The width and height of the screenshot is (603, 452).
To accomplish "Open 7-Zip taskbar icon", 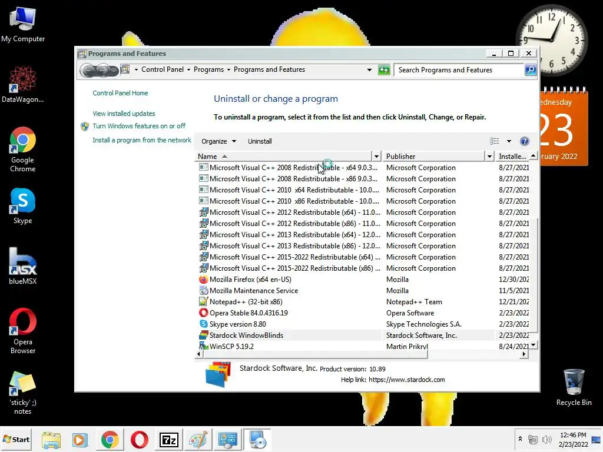I will (169, 440).
